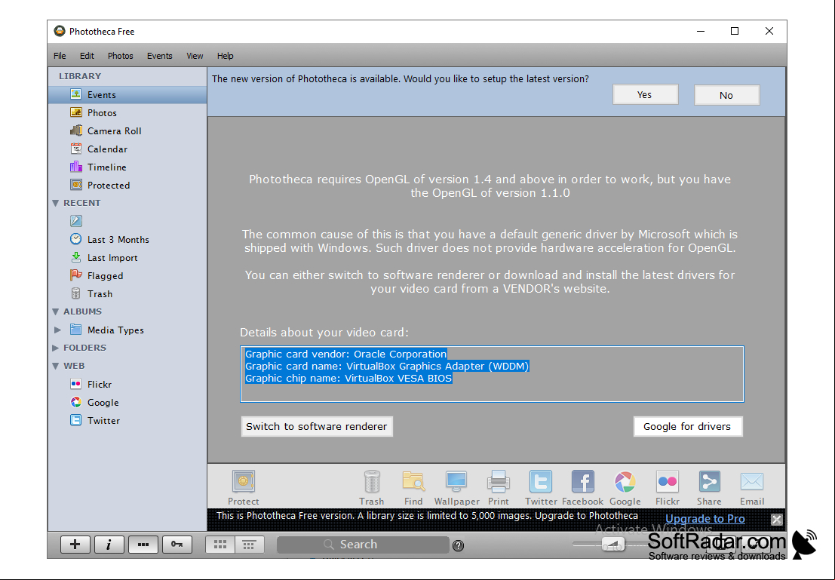Click the key password button

tap(177, 545)
